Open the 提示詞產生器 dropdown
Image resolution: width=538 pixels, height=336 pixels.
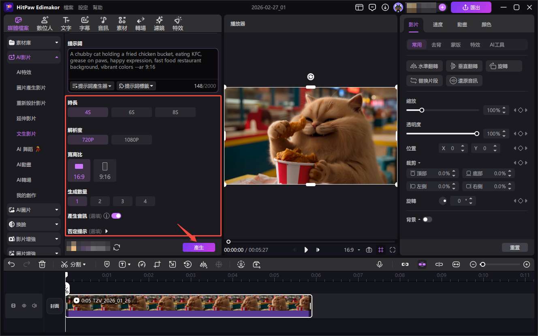click(92, 86)
